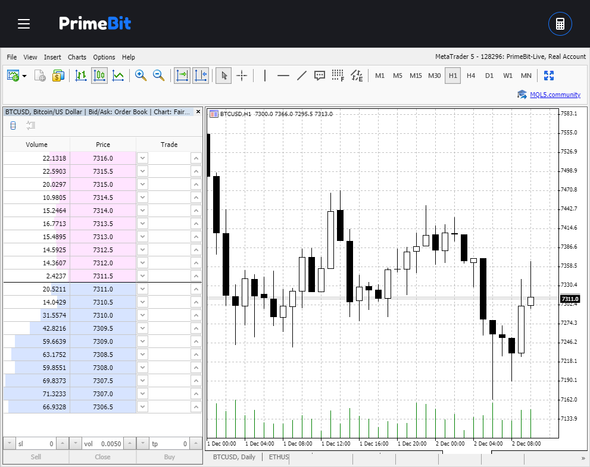Open the Insert menu
Viewport: 590px width, 467px height.
click(x=52, y=57)
